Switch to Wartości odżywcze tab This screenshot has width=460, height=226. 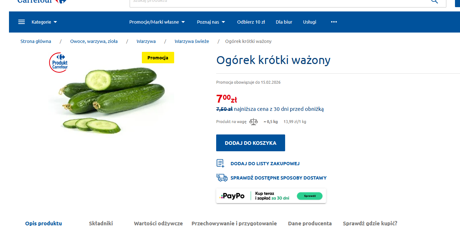point(158,223)
